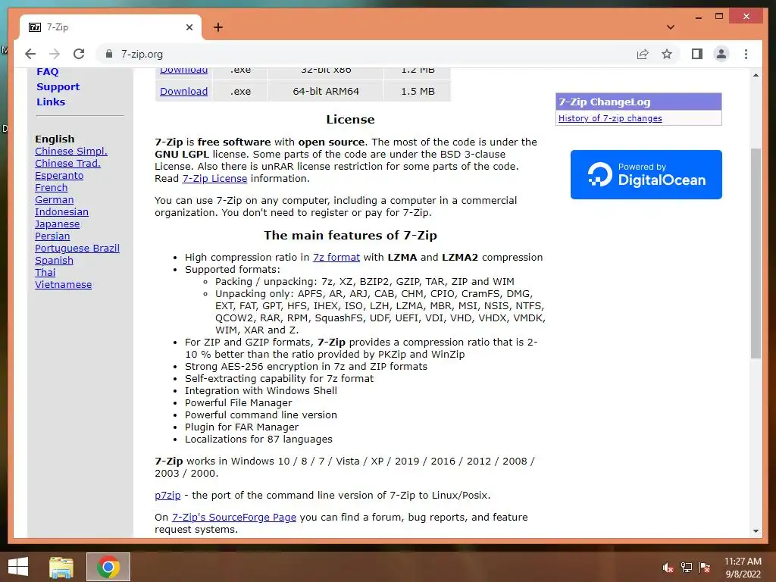Switch language to Esperanto

point(59,175)
